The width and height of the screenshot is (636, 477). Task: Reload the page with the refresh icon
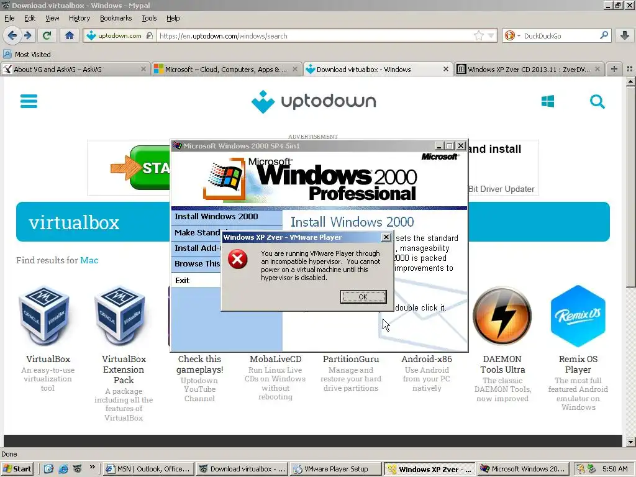pyautogui.click(x=47, y=35)
